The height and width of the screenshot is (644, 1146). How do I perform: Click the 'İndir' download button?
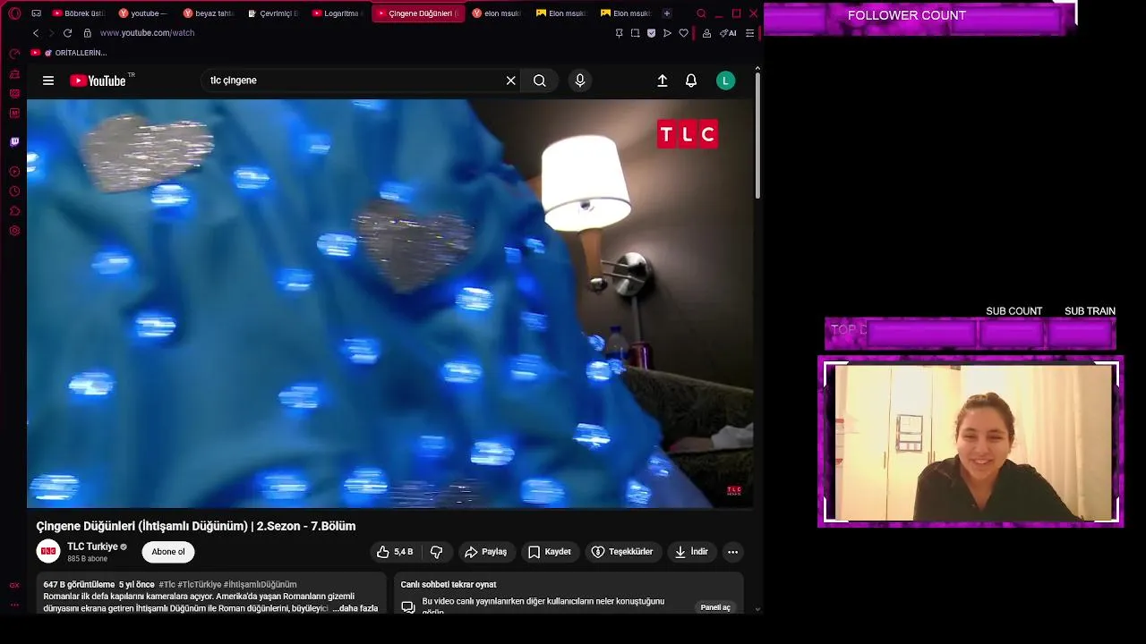click(691, 552)
